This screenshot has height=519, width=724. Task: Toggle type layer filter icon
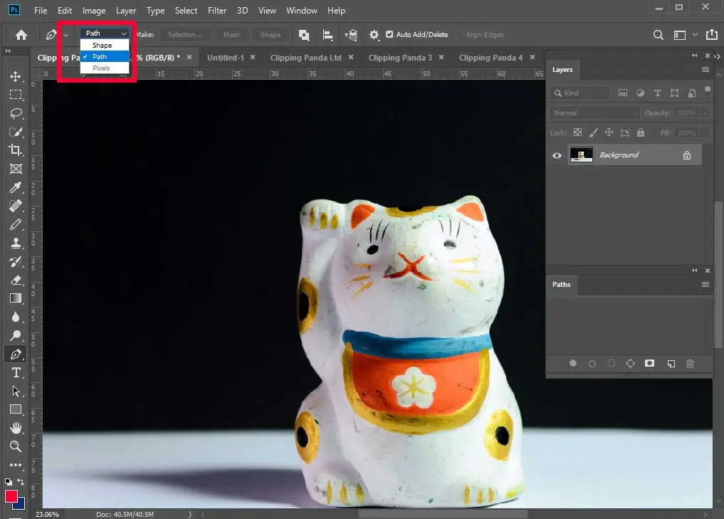[658, 93]
